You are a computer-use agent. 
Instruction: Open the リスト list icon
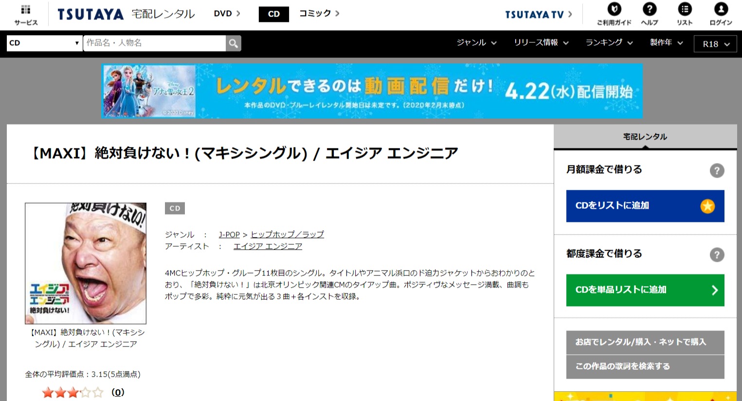(685, 14)
